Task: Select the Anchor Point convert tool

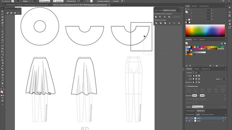Action: (18, 13)
